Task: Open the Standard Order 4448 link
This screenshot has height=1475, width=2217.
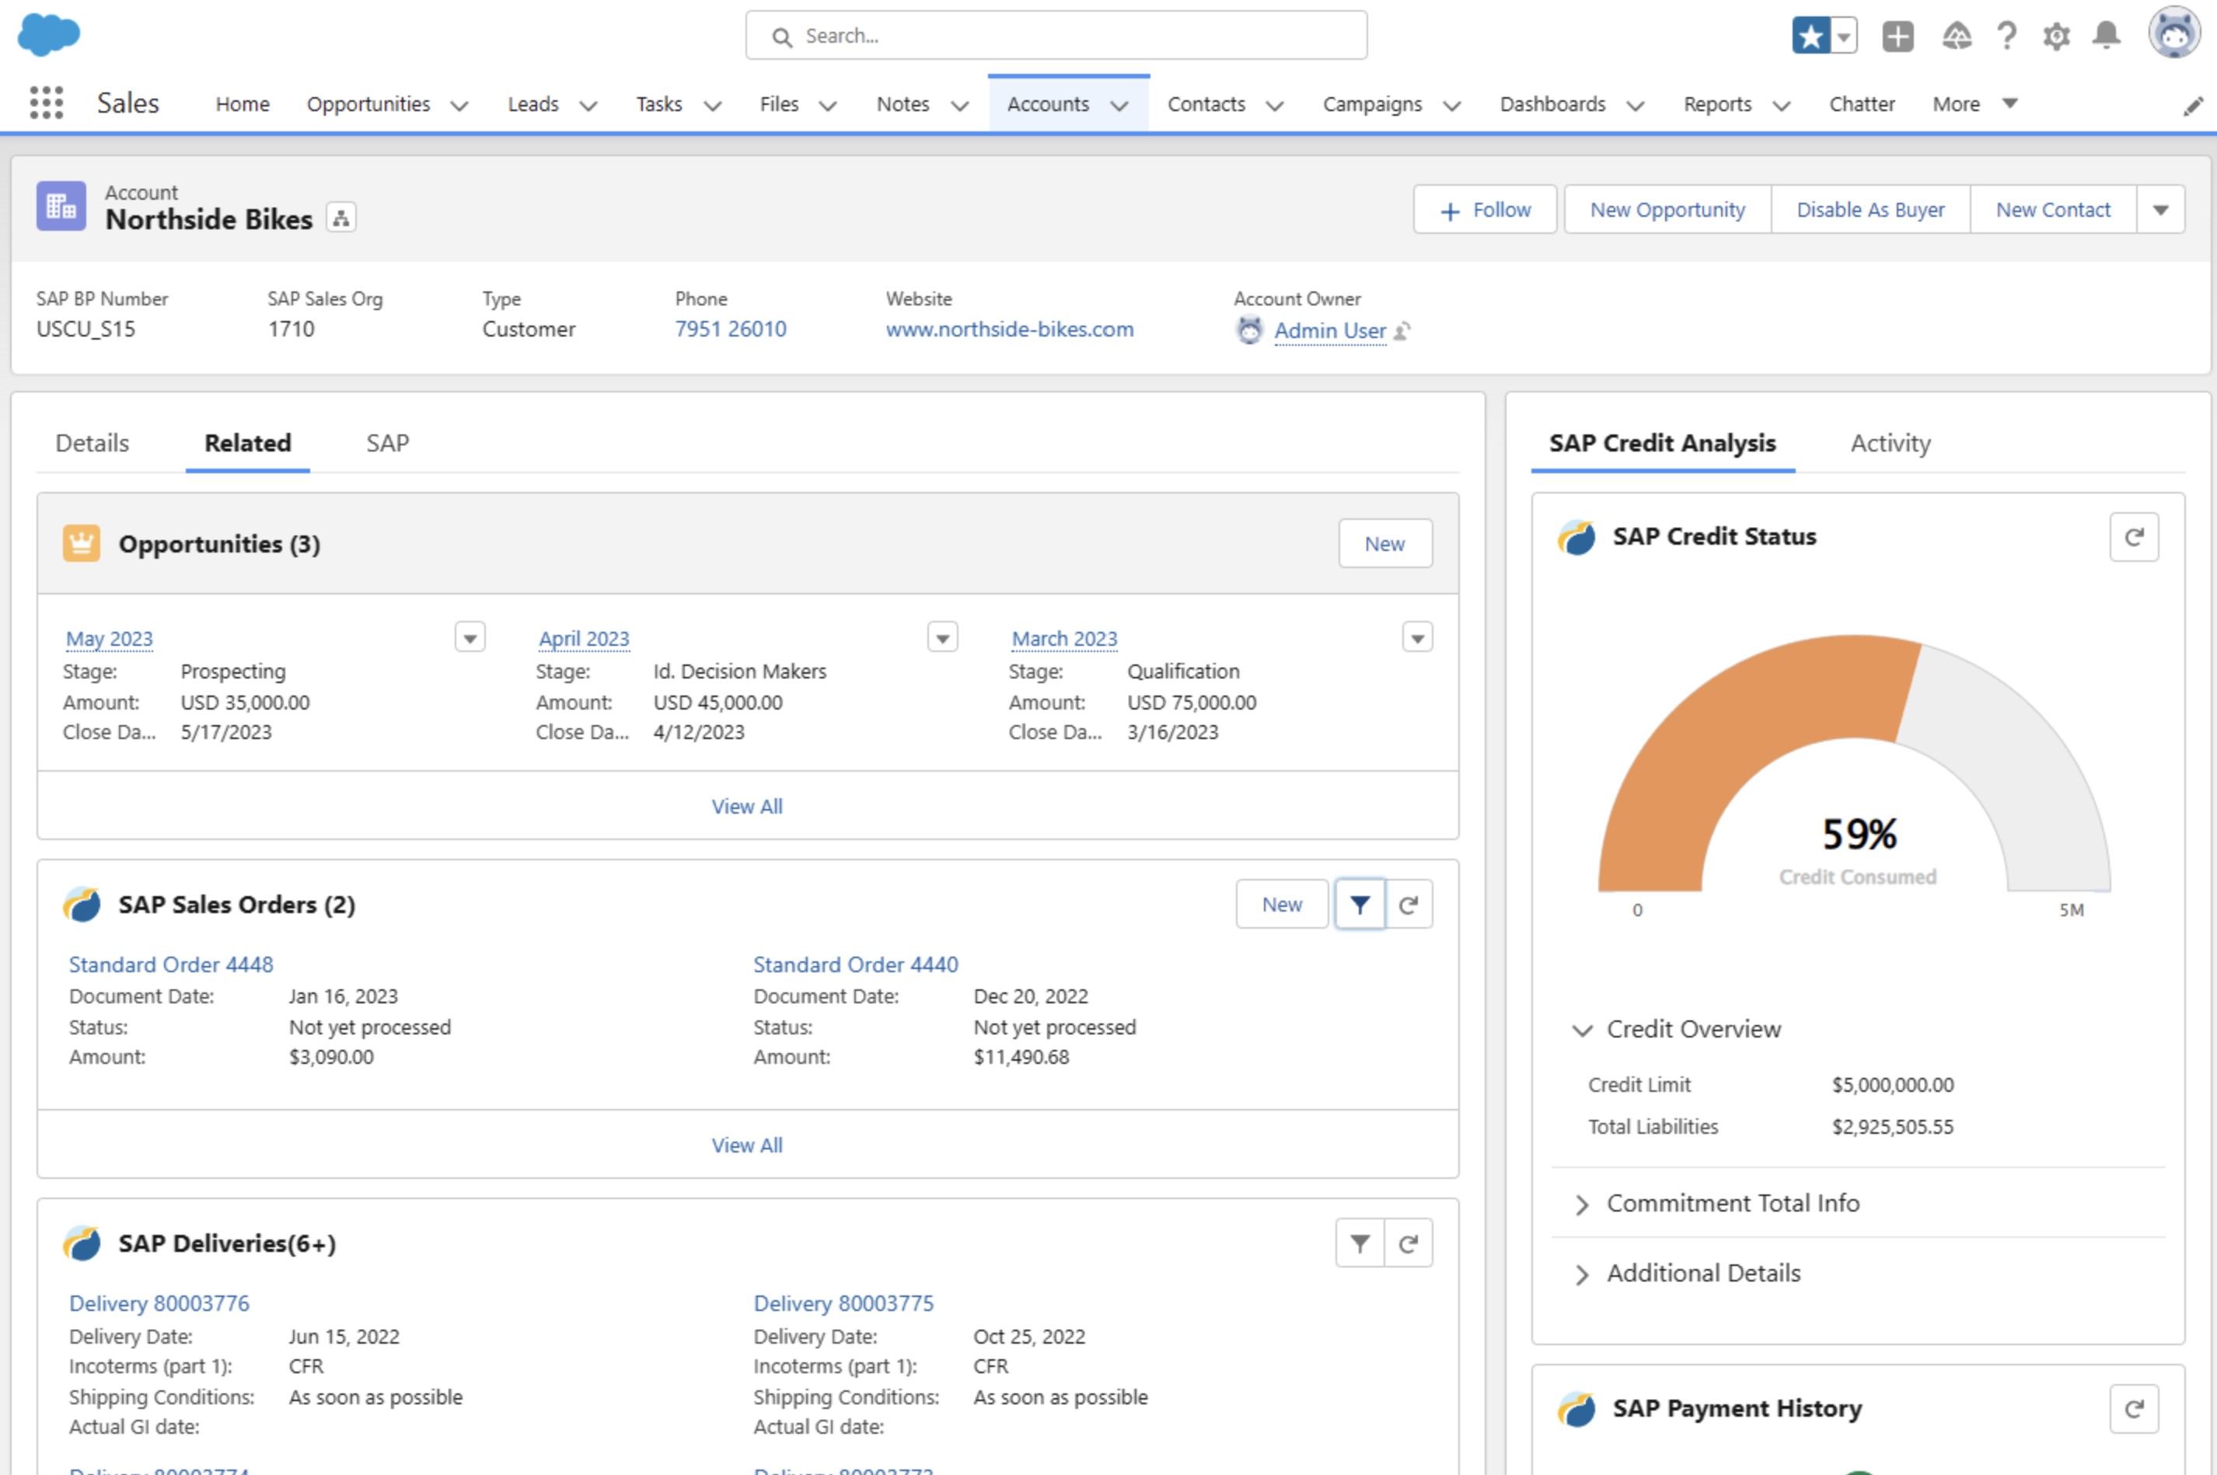Action: pyautogui.click(x=171, y=964)
